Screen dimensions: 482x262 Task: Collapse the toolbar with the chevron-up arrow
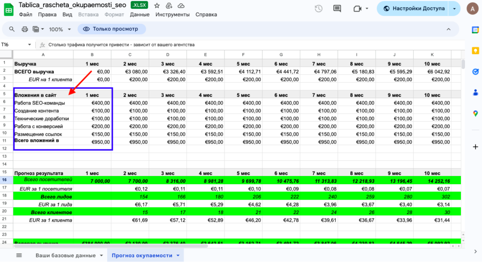[449, 29]
